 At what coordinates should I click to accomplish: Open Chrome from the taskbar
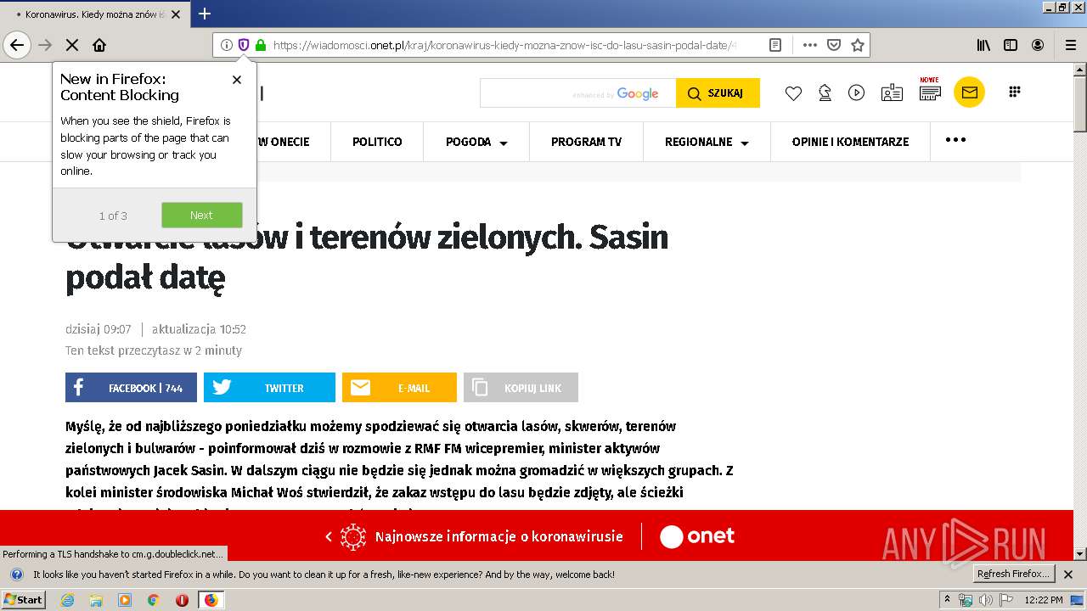[153, 600]
